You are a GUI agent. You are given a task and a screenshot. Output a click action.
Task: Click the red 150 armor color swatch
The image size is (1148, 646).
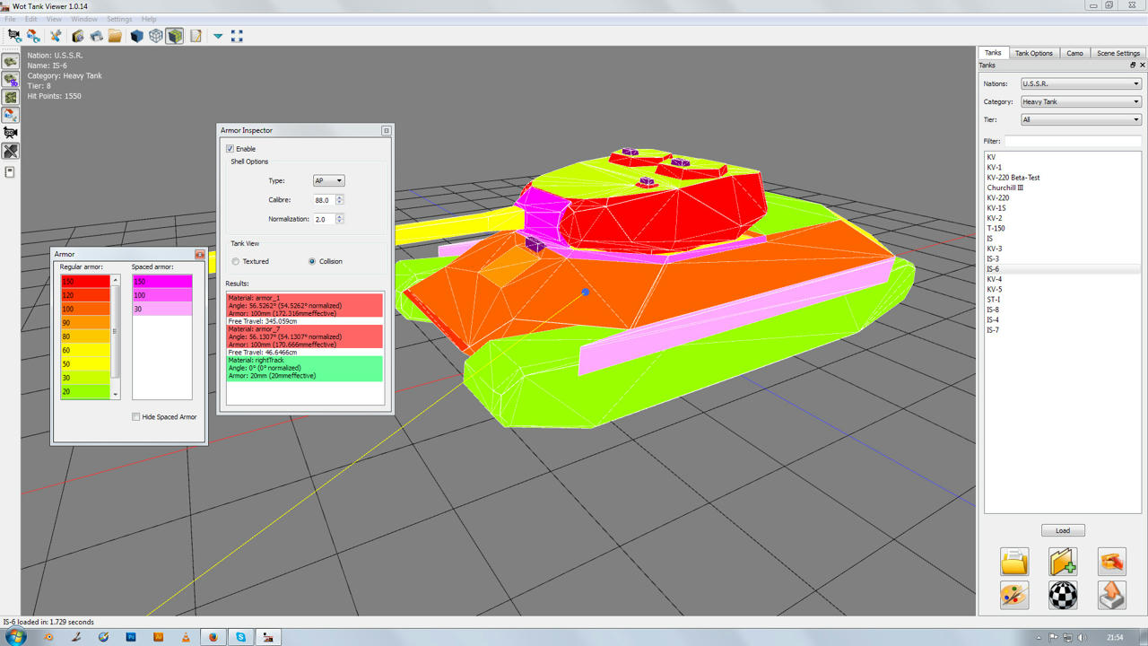coord(87,281)
